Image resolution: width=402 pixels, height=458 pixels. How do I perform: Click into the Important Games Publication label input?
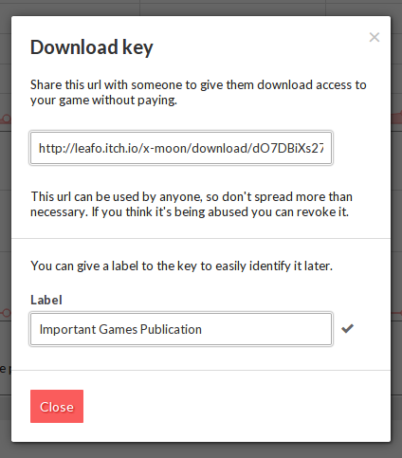click(181, 329)
